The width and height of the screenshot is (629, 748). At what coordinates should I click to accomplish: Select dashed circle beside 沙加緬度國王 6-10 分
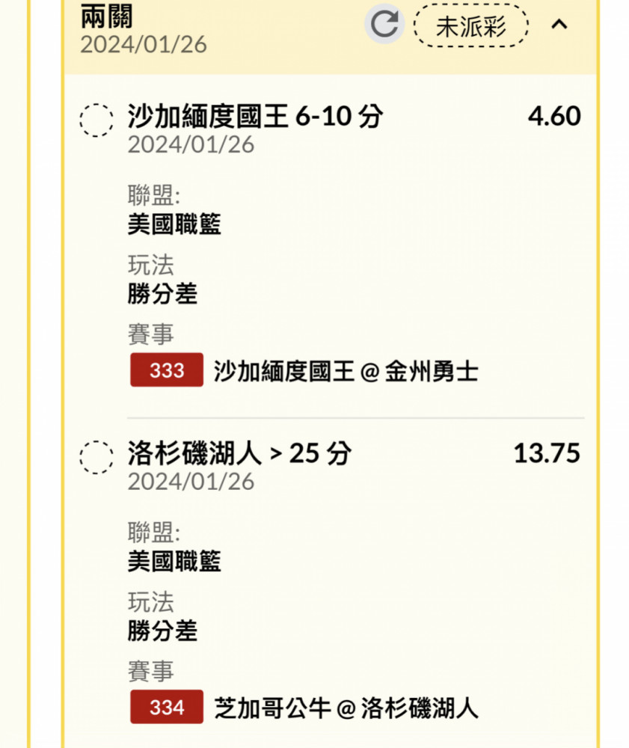click(x=96, y=120)
